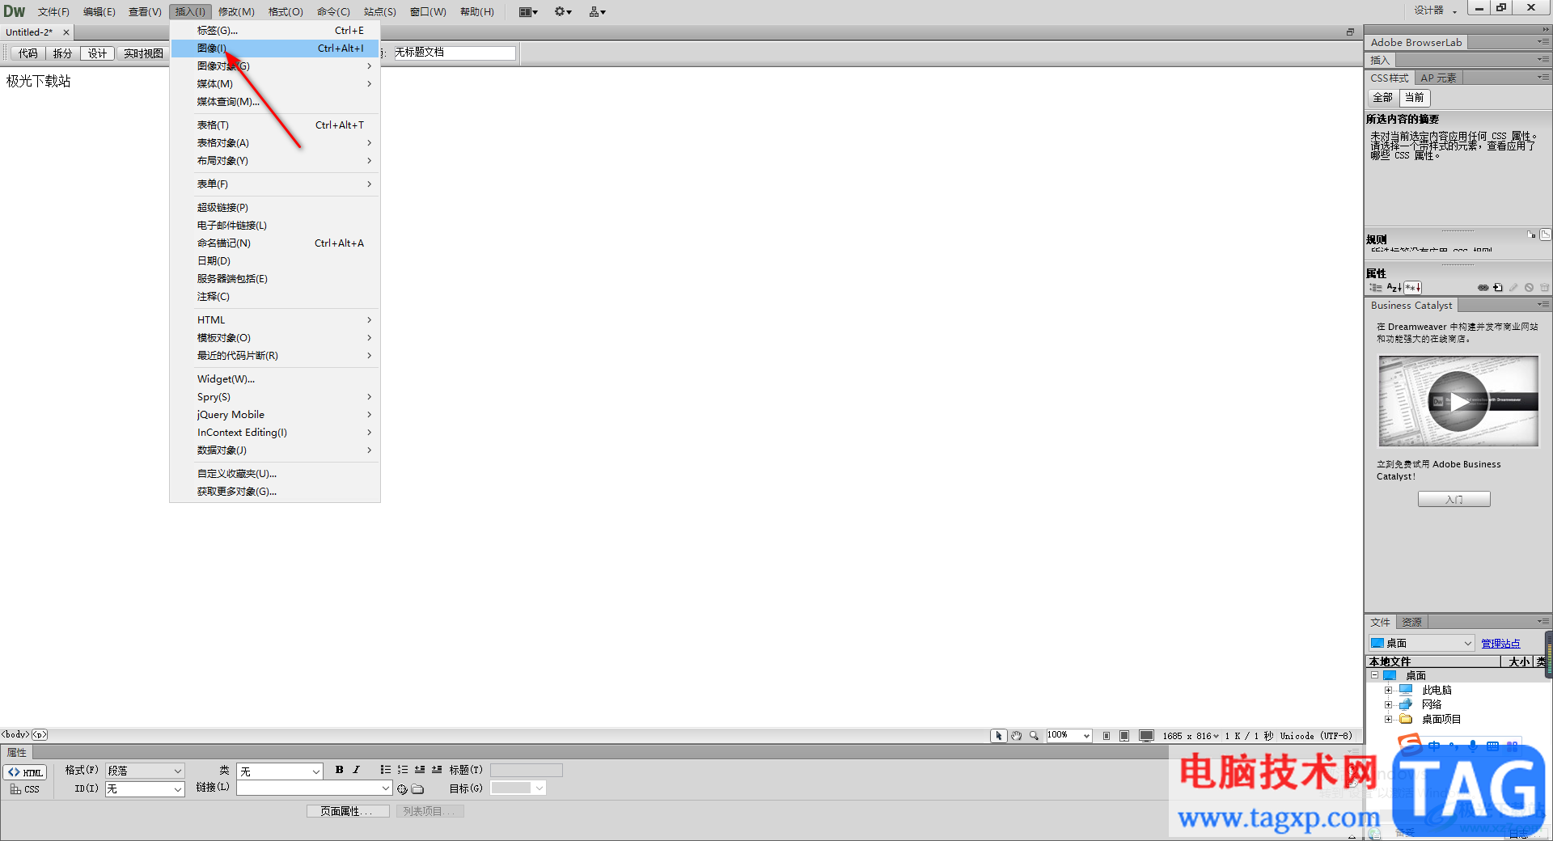The width and height of the screenshot is (1553, 841).
Task: Open the 设计器 workspace switcher dropdown
Action: coord(1435,11)
